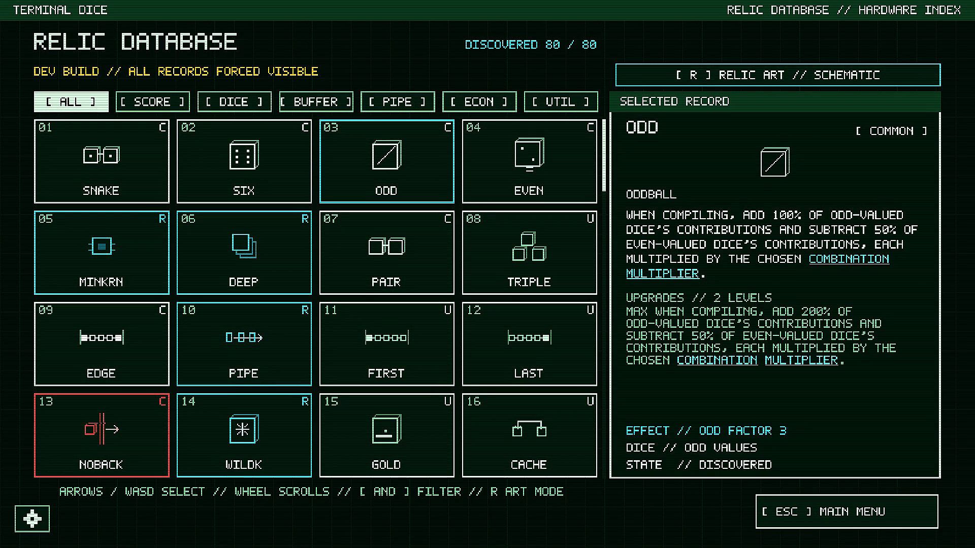
Task: Select the GOLD die relic
Action: tap(386, 429)
